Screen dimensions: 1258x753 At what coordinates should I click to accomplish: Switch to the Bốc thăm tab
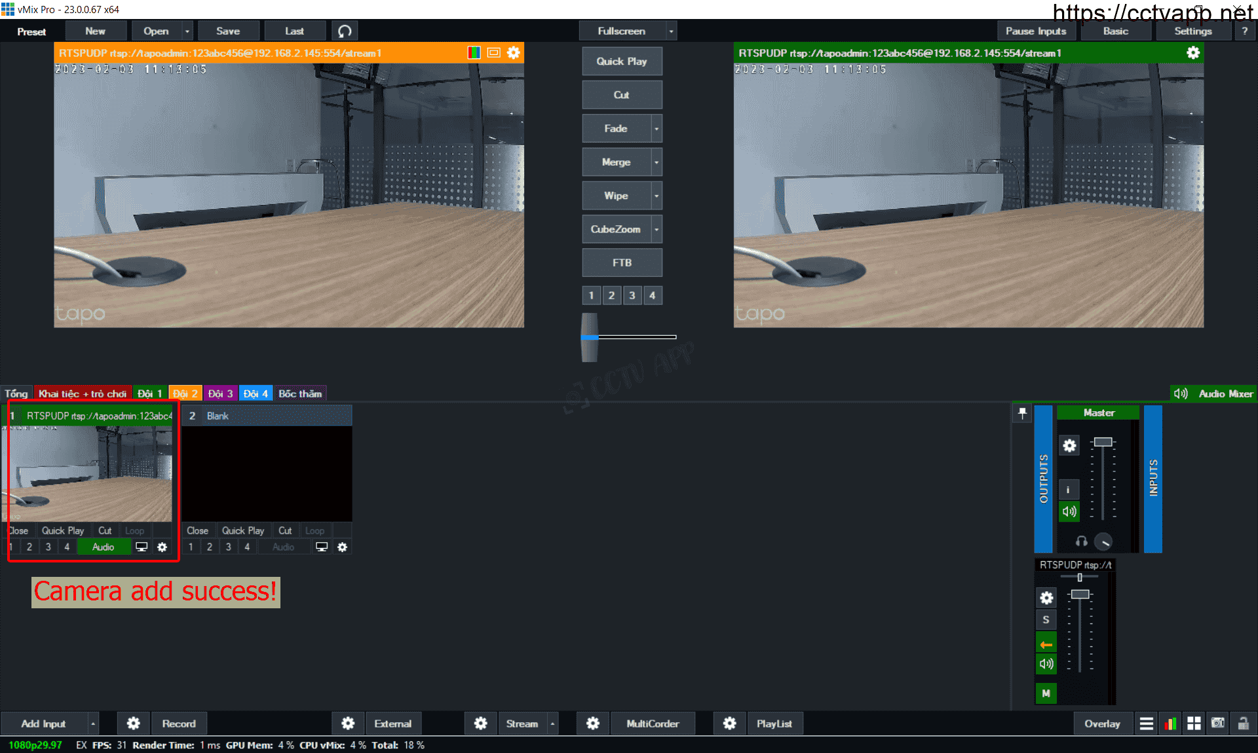(300, 394)
